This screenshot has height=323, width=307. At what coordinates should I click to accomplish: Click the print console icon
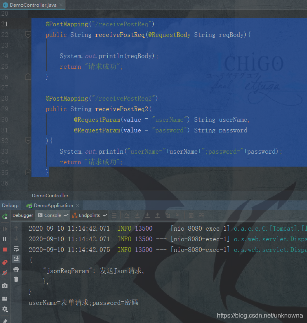click(x=16, y=269)
